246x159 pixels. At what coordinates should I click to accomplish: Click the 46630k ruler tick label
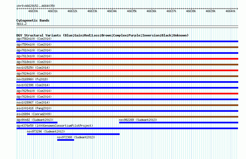point(33,11)
